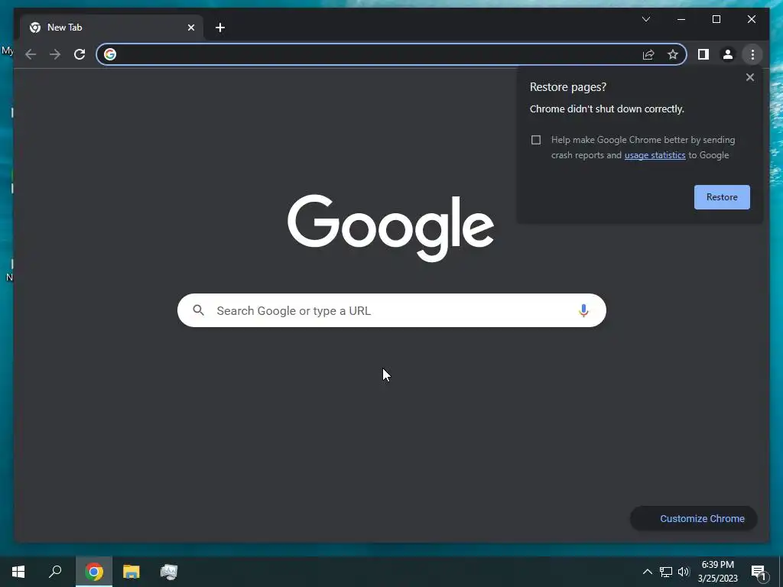Open Chrome's three-dot menu
The height and width of the screenshot is (587, 783).
point(752,54)
